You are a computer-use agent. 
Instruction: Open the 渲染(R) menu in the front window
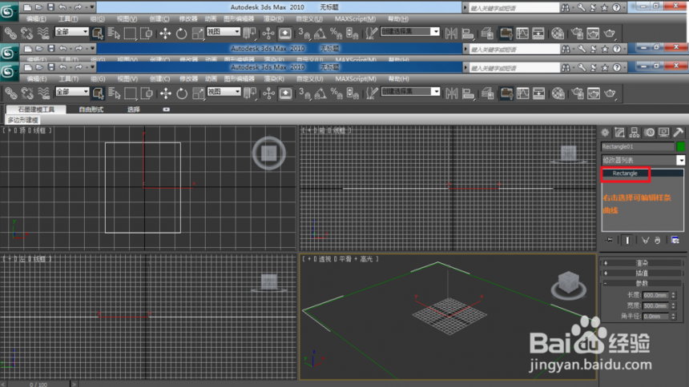274,79
